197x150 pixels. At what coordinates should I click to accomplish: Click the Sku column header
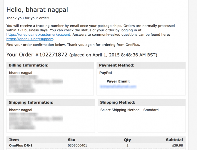(x=71, y=140)
